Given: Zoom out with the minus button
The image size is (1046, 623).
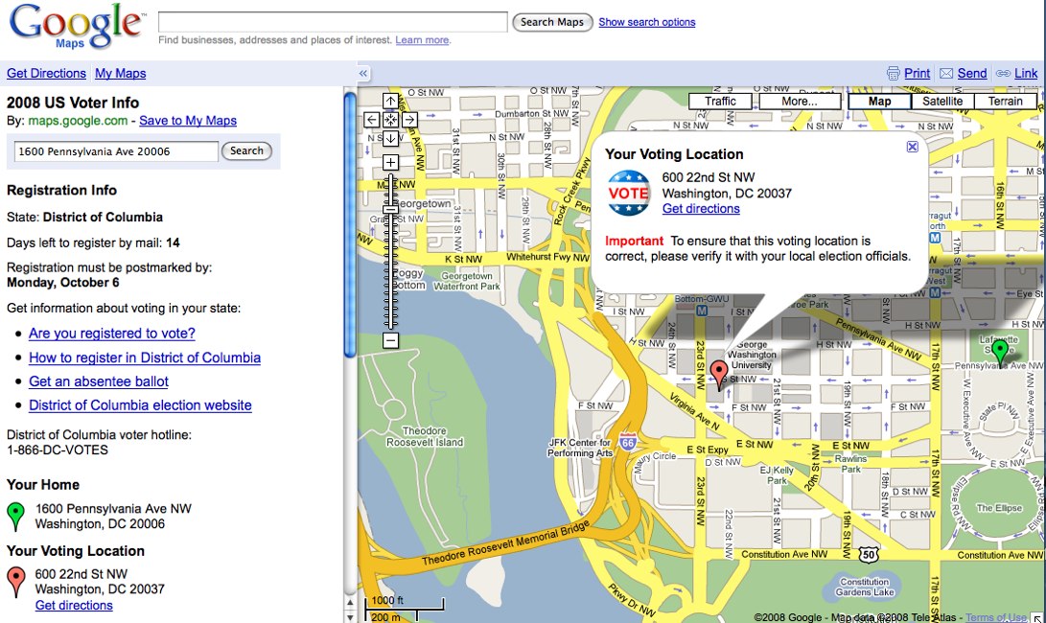Looking at the screenshot, I should pos(390,340).
